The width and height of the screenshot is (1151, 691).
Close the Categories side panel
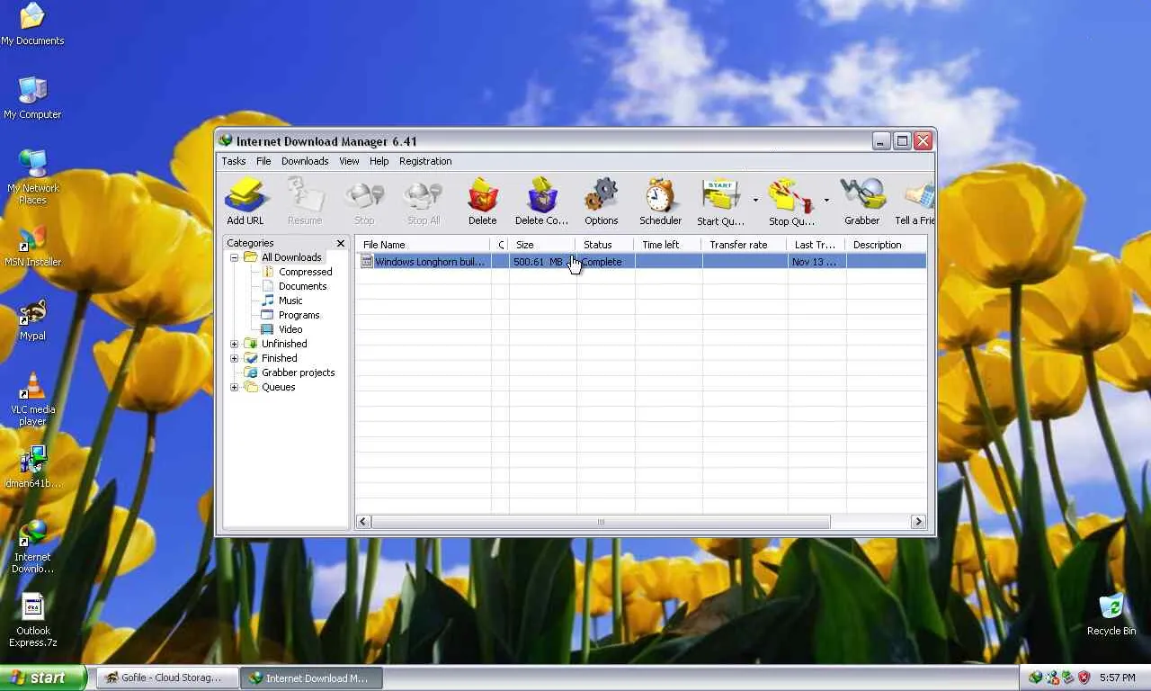click(x=341, y=243)
